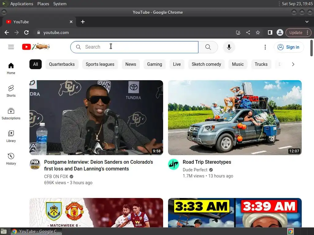Start voice search with microphone icon
Viewport: 314px width, 235px height.
click(x=229, y=47)
